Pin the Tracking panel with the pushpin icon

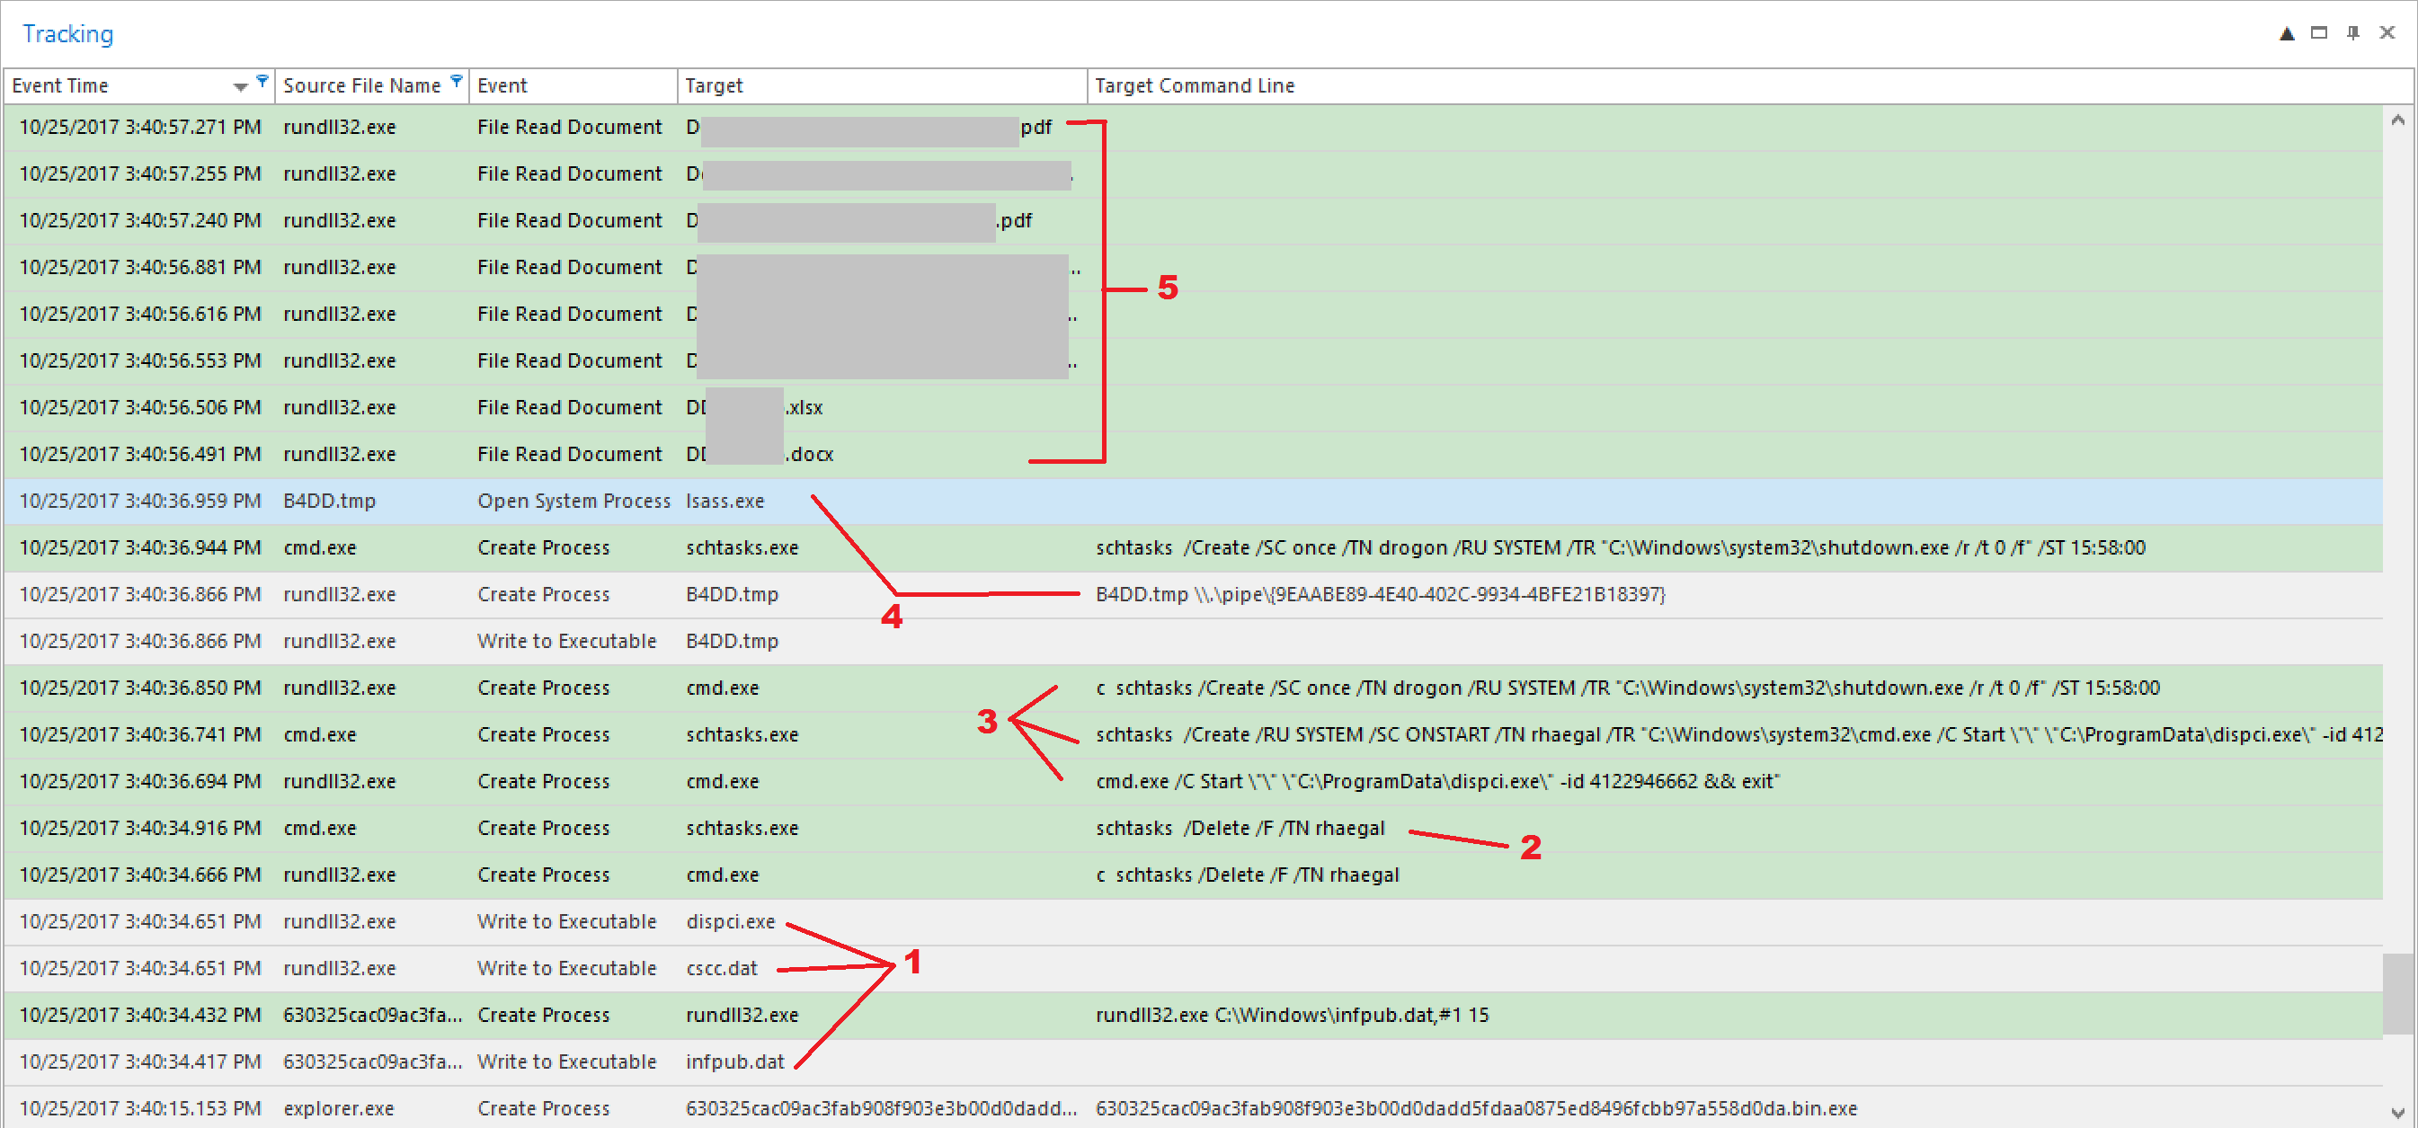(x=2353, y=33)
